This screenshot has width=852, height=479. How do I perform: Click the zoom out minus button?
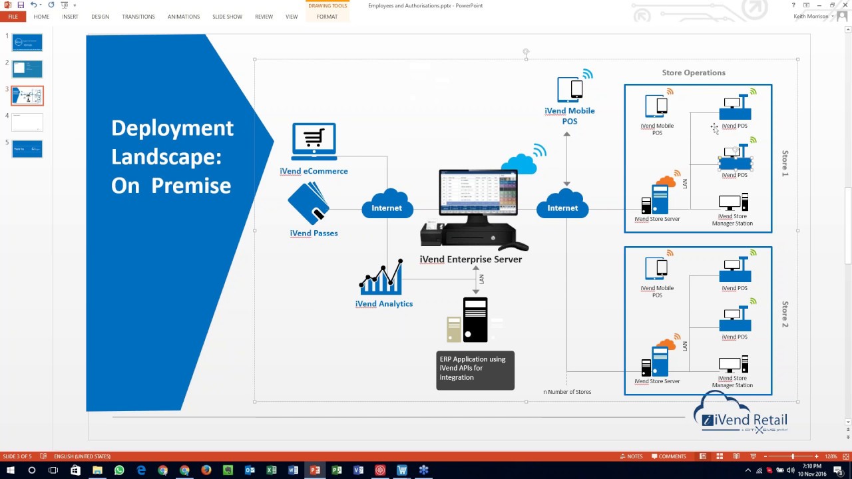[765, 456]
